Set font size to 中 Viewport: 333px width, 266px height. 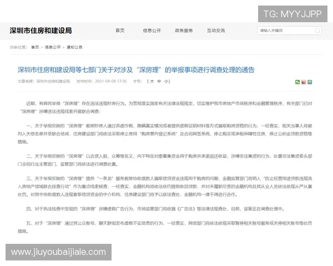pos(159,81)
